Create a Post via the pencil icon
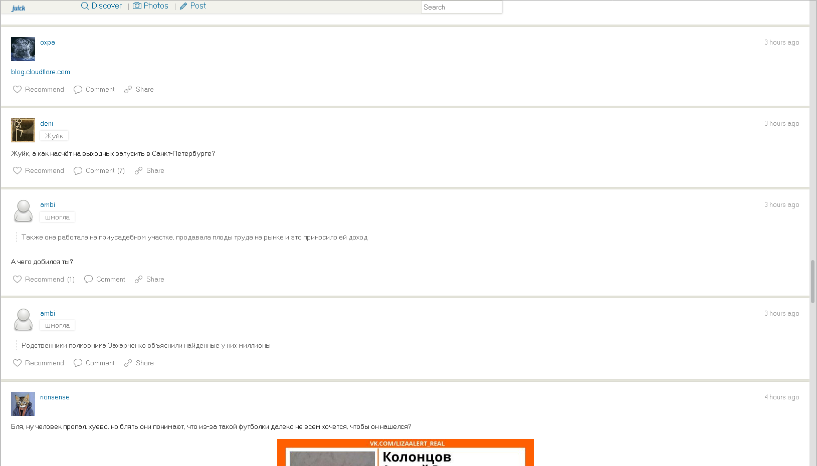The height and width of the screenshot is (466, 817). [183, 6]
